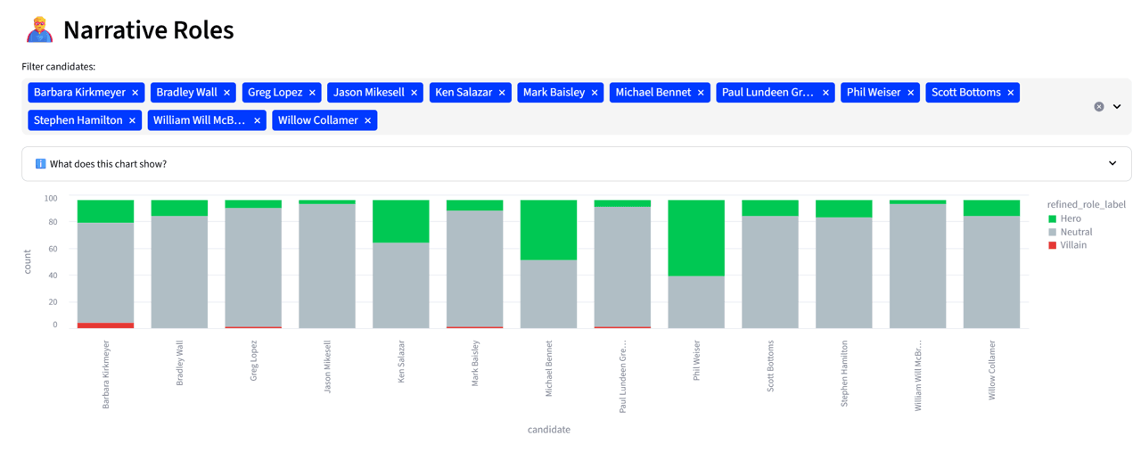Clear all selected candidates with circle x

pyautogui.click(x=1099, y=107)
